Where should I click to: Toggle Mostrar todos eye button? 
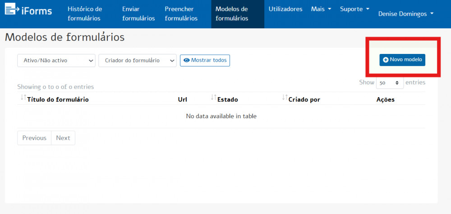[205, 60]
